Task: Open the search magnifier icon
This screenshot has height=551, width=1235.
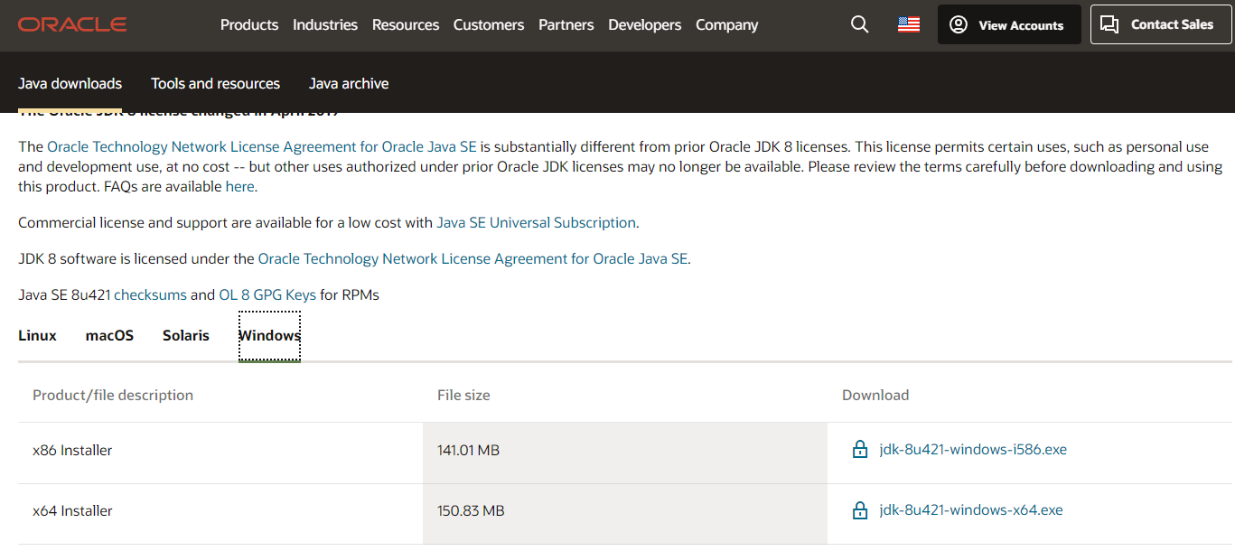Action: 859,24
